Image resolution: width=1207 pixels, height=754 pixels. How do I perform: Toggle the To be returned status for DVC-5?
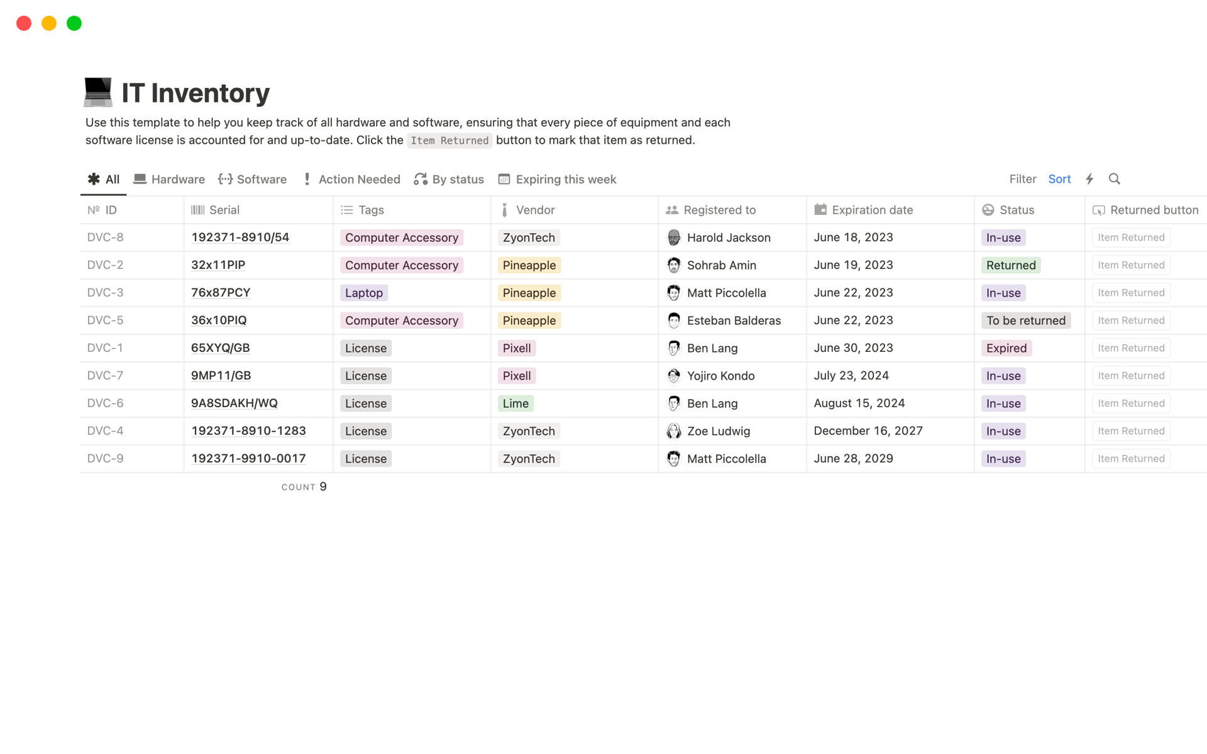point(1025,320)
